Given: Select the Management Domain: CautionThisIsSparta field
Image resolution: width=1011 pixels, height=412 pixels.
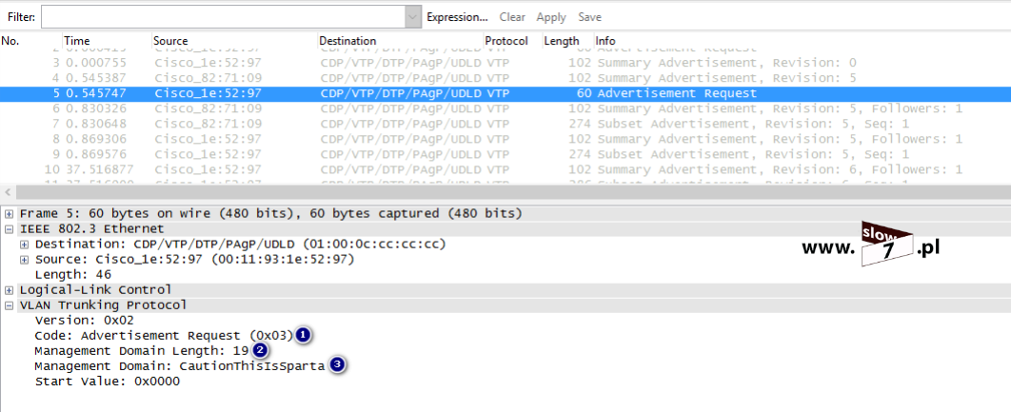Looking at the screenshot, I should 180,365.
